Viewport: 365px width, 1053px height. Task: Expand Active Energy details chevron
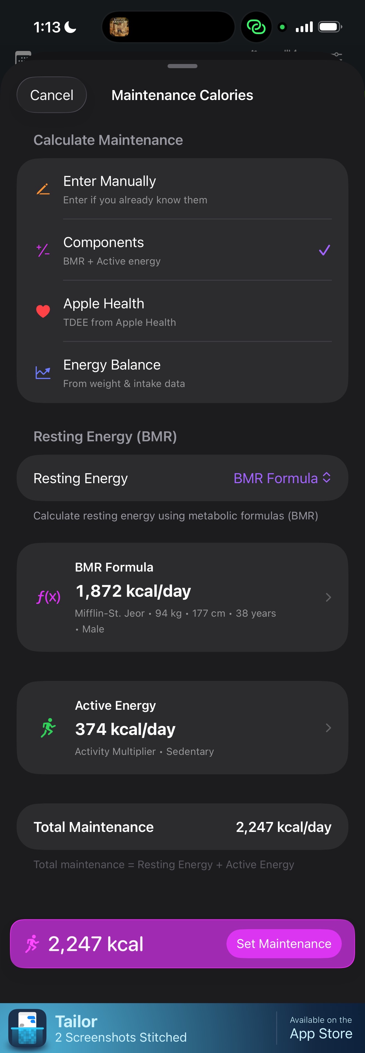point(328,727)
